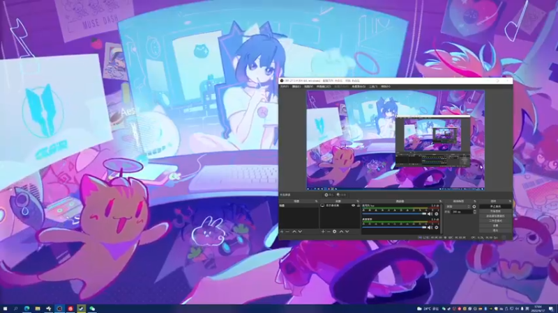The height and width of the screenshot is (313, 558).
Task: Move the scene up in the Scenes dock
Action: click(294, 232)
